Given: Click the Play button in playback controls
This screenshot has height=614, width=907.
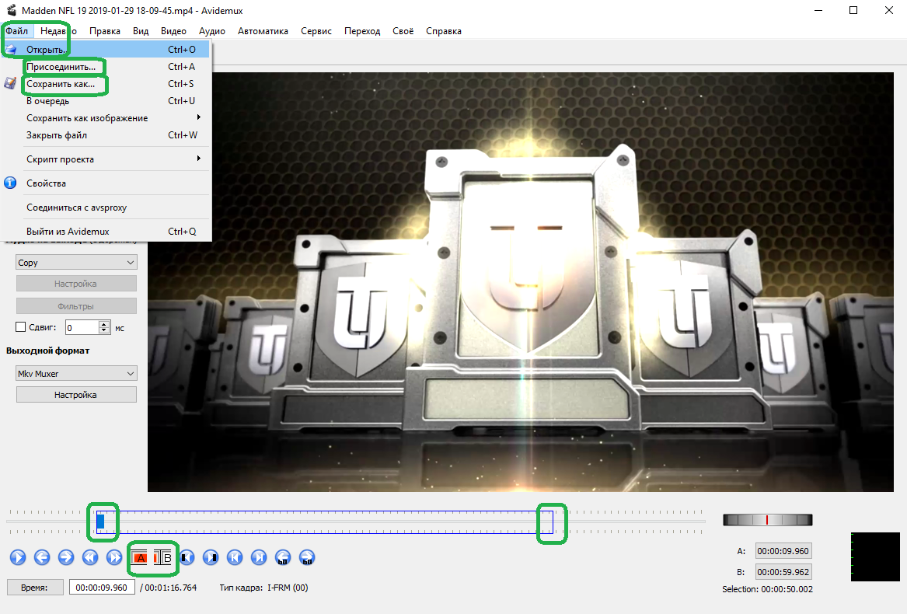Looking at the screenshot, I should click(18, 557).
